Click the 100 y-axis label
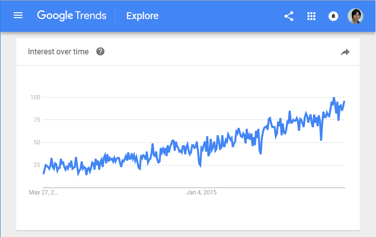 pyautogui.click(x=35, y=97)
